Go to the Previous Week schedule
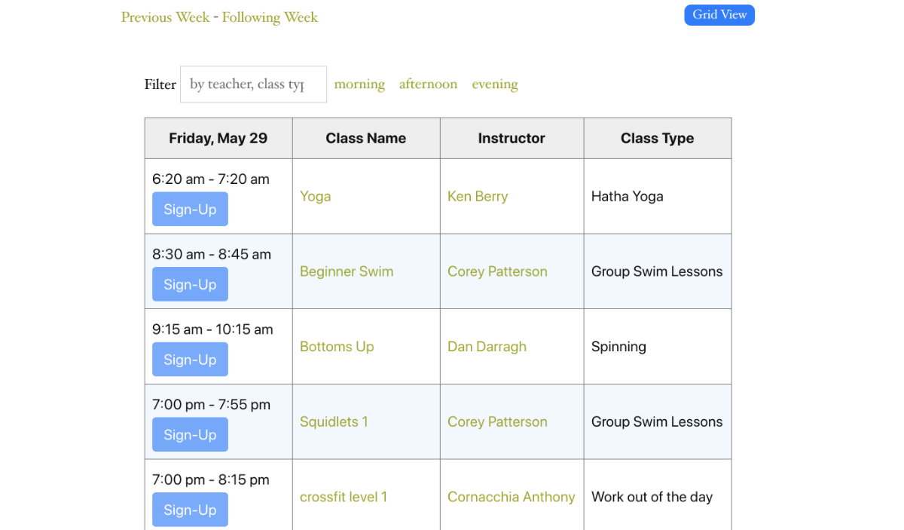The height and width of the screenshot is (530, 904). (x=165, y=17)
